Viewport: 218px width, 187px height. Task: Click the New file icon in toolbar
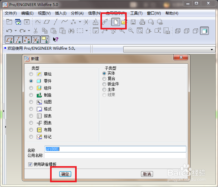tap(116, 22)
